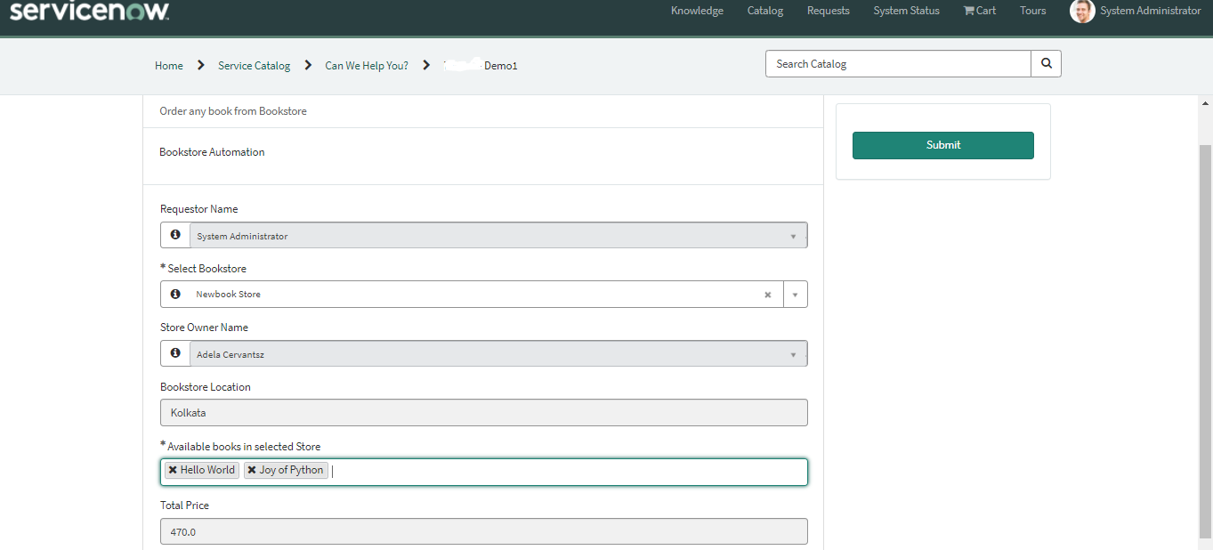Open the Service Catalog breadcrumb link
This screenshot has width=1213, height=550.
click(x=254, y=65)
